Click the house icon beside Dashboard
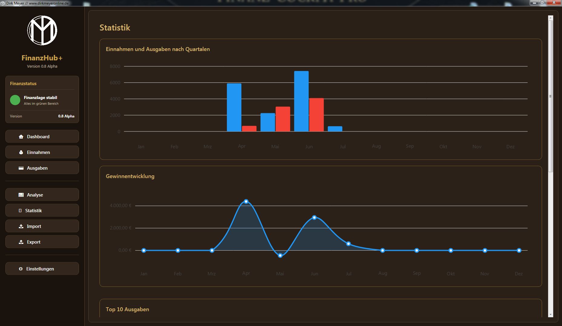The height and width of the screenshot is (326, 562). click(x=21, y=137)
